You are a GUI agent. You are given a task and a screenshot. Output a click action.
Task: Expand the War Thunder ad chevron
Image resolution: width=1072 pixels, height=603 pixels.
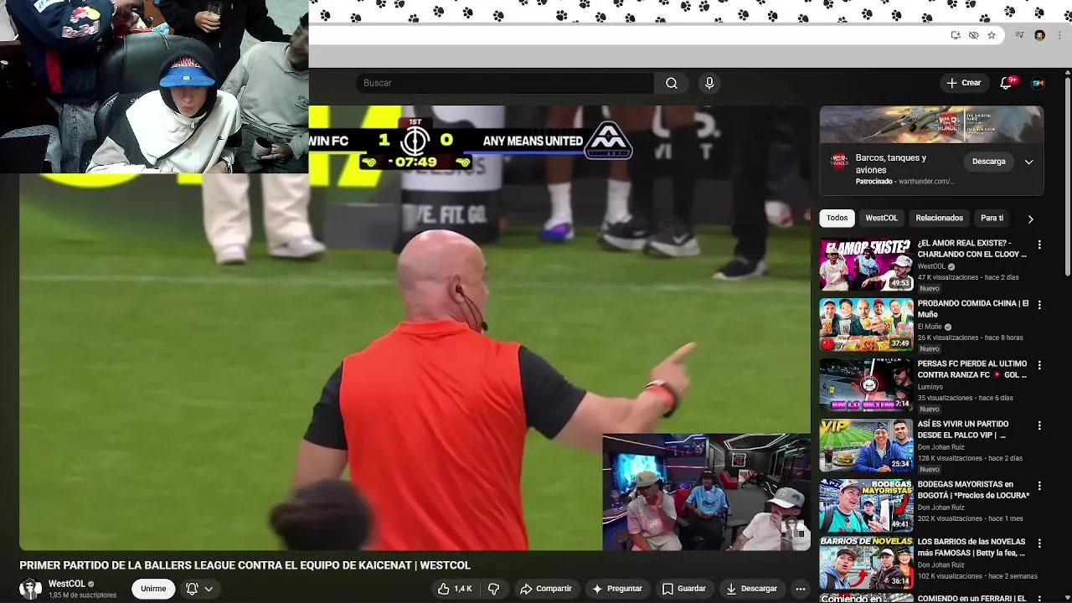1029,162
